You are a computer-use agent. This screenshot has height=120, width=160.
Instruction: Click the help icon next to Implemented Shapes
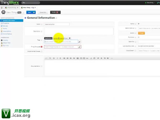coord(41,51)
